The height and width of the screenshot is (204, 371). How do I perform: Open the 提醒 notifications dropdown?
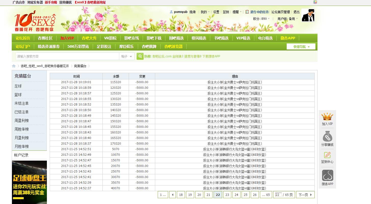(237, 12)
